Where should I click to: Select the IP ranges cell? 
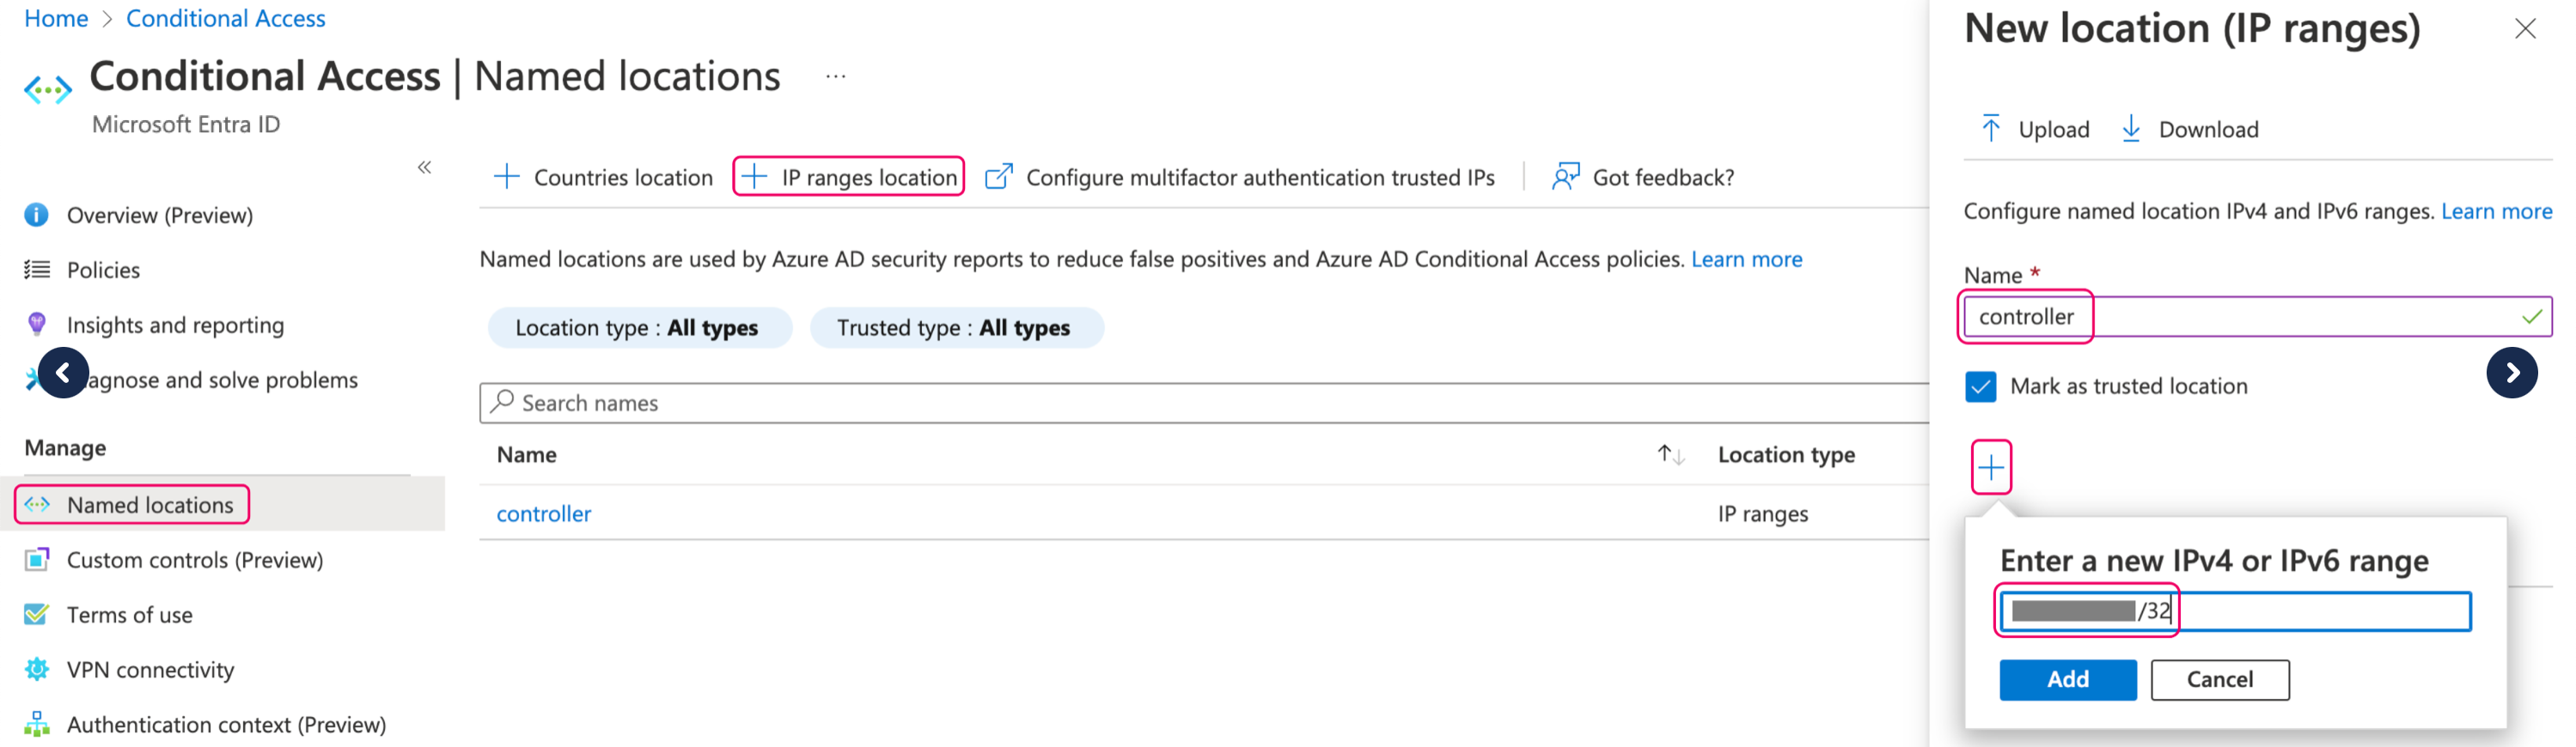coord(1762,513)
